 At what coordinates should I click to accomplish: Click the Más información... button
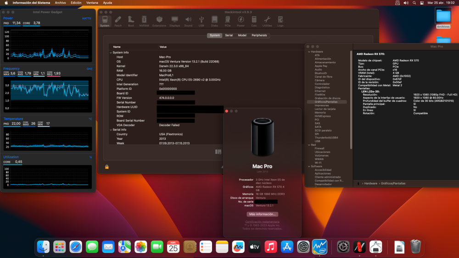[262, 214]
